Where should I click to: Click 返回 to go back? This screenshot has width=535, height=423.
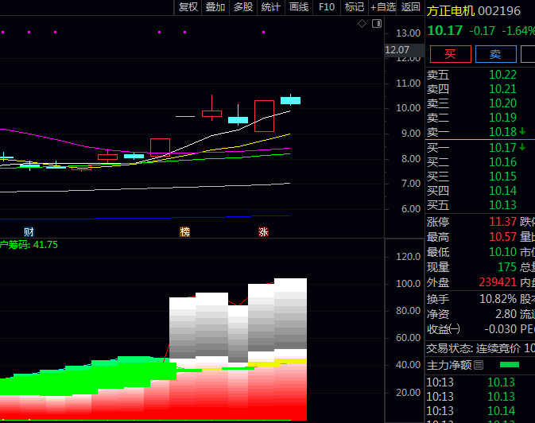410,7
